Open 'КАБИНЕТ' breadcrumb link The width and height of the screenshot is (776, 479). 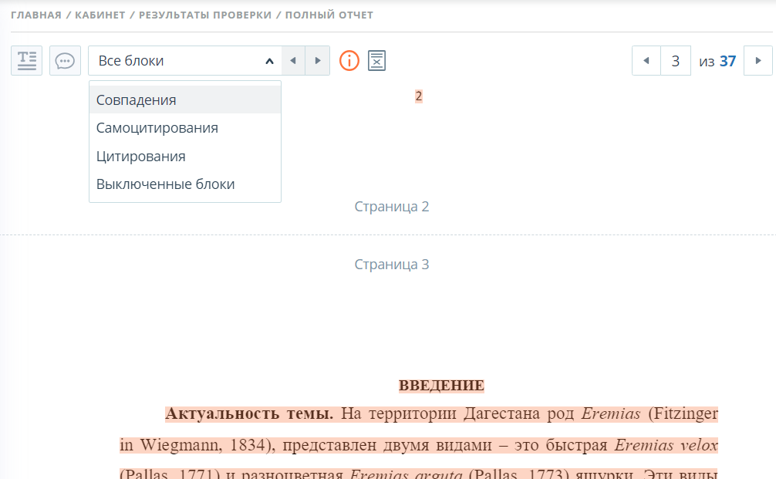click(100, 15)
